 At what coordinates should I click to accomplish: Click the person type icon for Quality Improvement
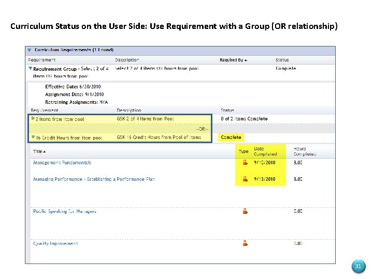245,243
